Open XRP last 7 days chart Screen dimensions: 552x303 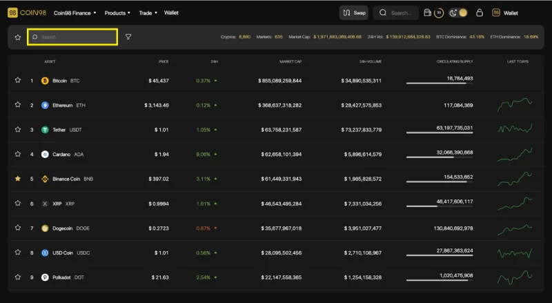[x=515, y=204]
